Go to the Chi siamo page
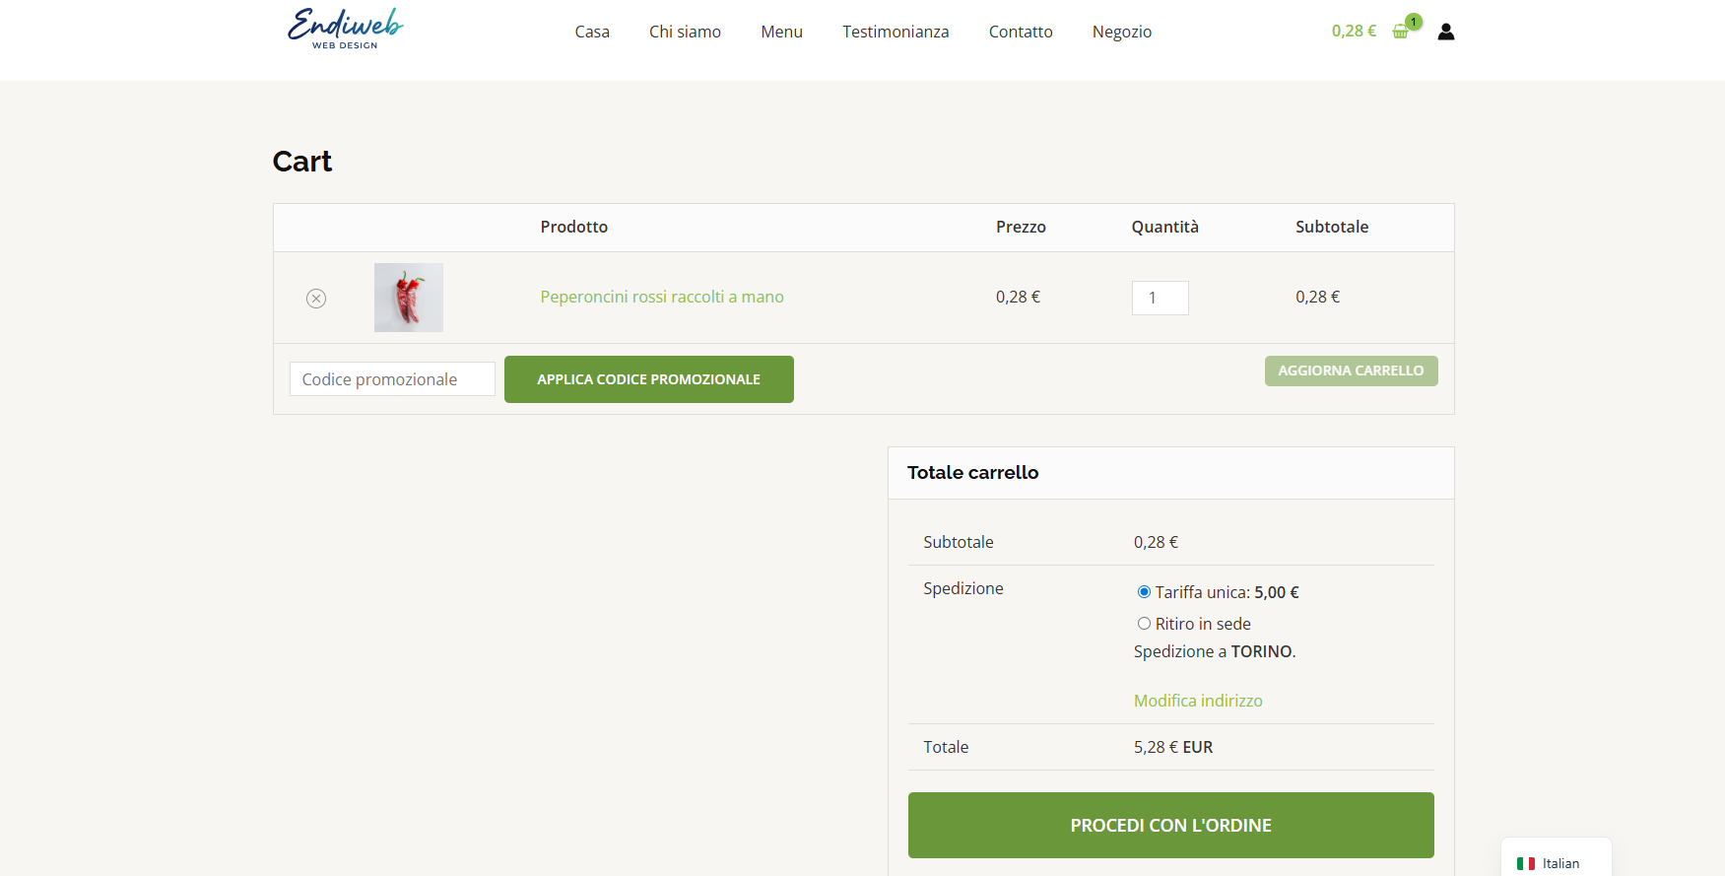Screen dimensions: 1725x876 coord(685,32)
